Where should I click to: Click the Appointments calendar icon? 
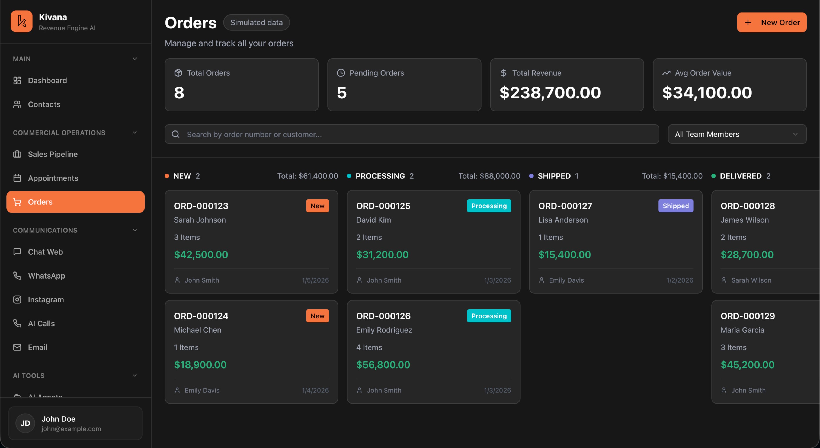tap(18, 178)
